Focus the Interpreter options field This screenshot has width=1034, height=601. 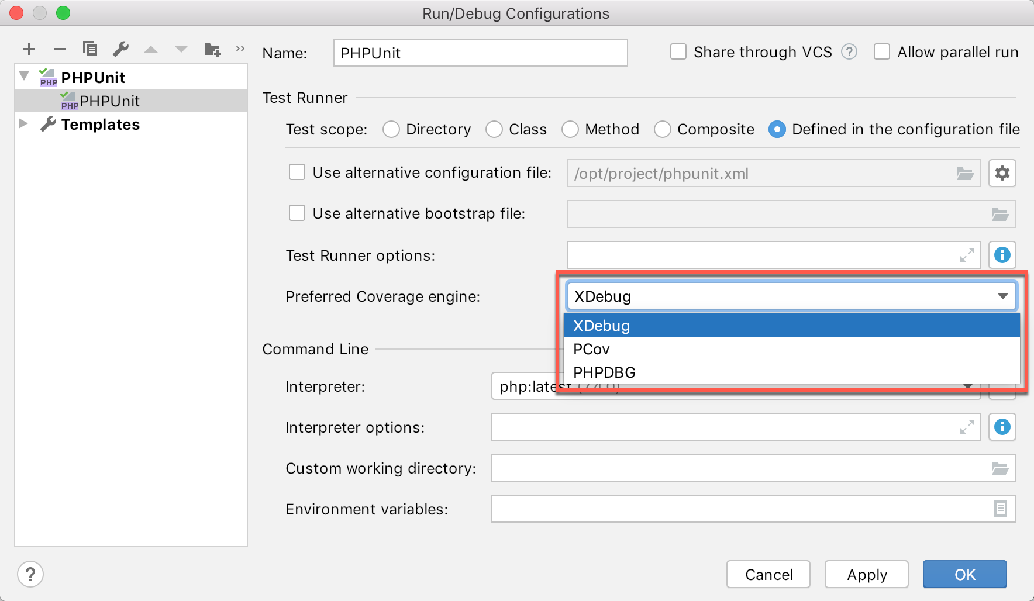pos(736,427)
